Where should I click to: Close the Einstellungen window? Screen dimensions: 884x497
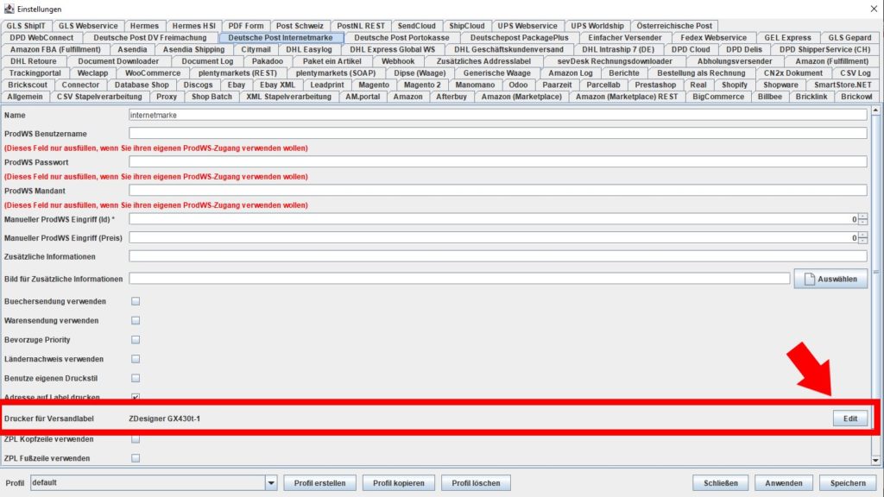coord(874,9)
